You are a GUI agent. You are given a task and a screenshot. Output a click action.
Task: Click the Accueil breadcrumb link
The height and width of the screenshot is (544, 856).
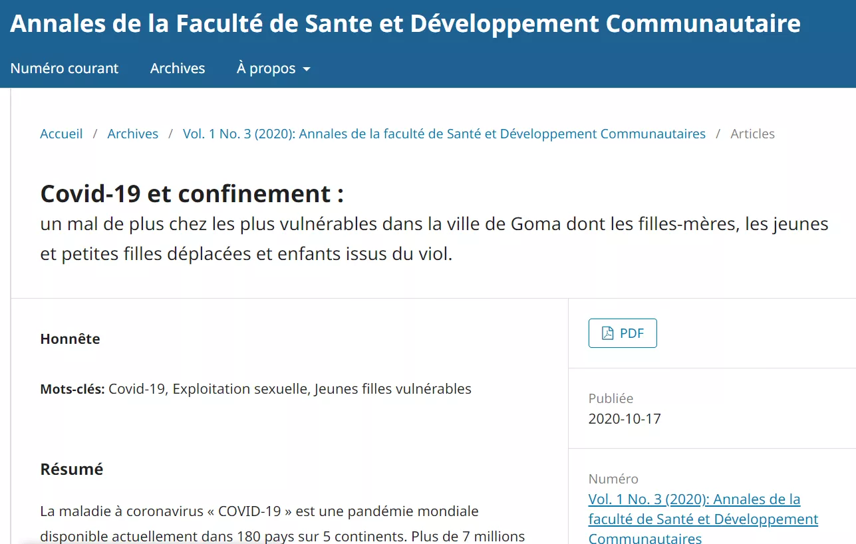pyautogui.click(x=61, y=134)
